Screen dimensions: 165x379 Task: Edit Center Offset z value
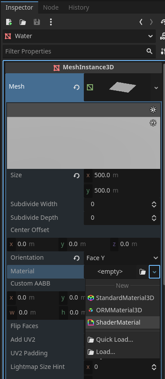click(x=135, y=244)
